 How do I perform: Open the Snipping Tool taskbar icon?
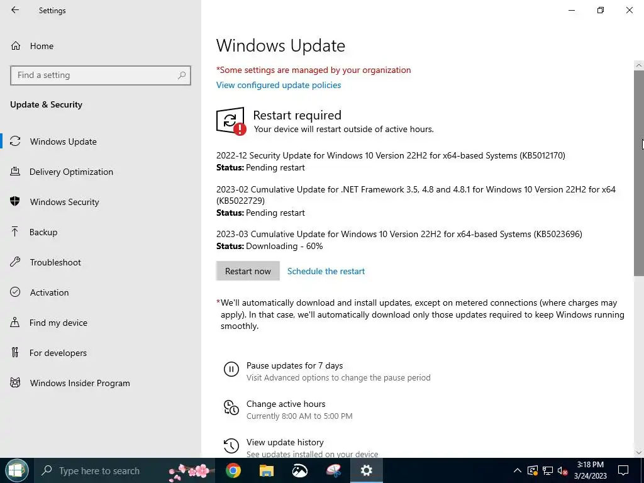coord(333,470)
